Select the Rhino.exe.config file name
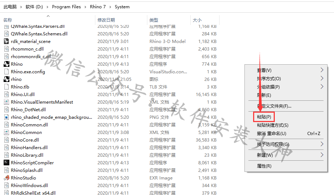The height and width of the screenshot is (195, 334). [x=28, y=71]
